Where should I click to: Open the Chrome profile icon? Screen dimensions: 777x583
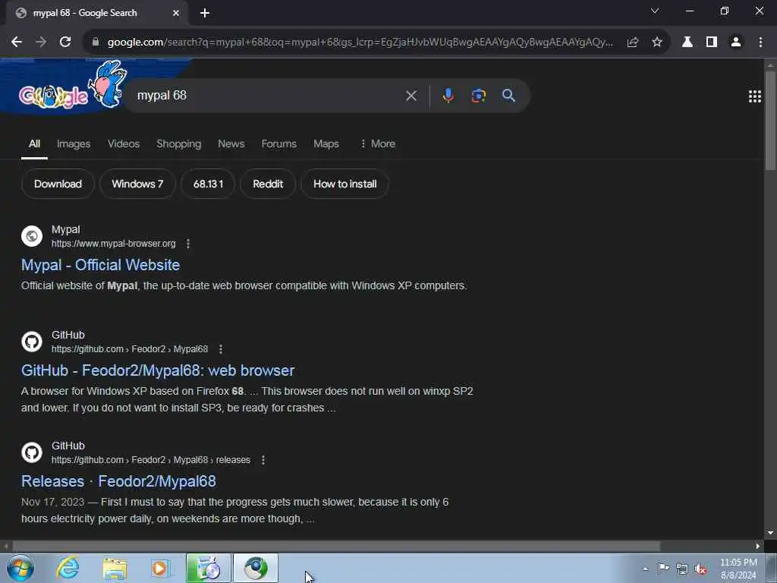click(x=736, y=43)
